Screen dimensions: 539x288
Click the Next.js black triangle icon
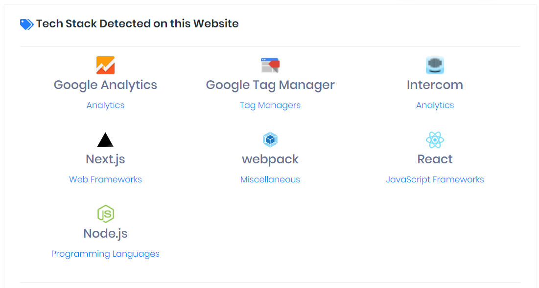[x=105, y=140]
